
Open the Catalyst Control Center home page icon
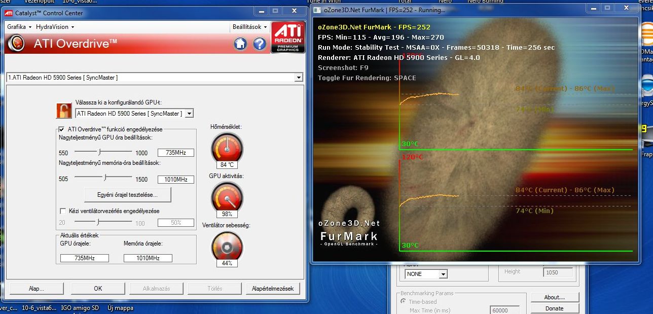240,44
